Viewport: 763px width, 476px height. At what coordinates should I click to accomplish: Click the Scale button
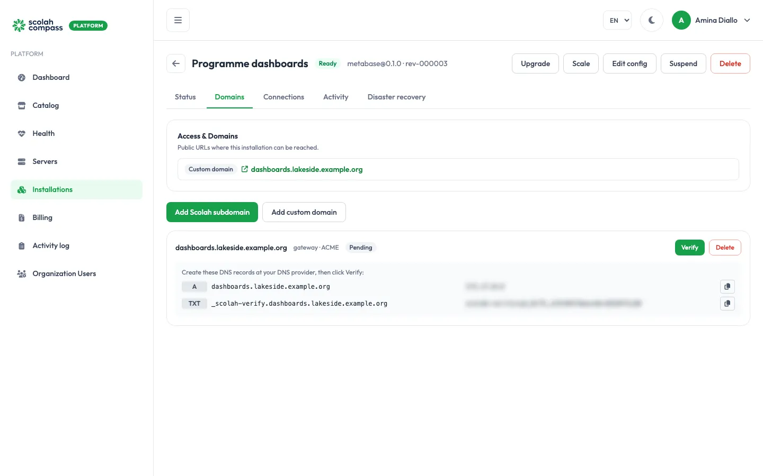(581, 63)
